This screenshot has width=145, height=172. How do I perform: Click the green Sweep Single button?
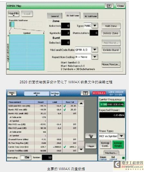tap(118, 144)
